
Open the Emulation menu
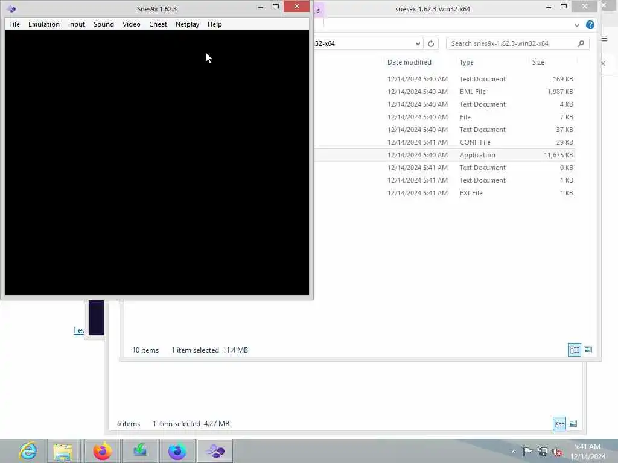43,24
